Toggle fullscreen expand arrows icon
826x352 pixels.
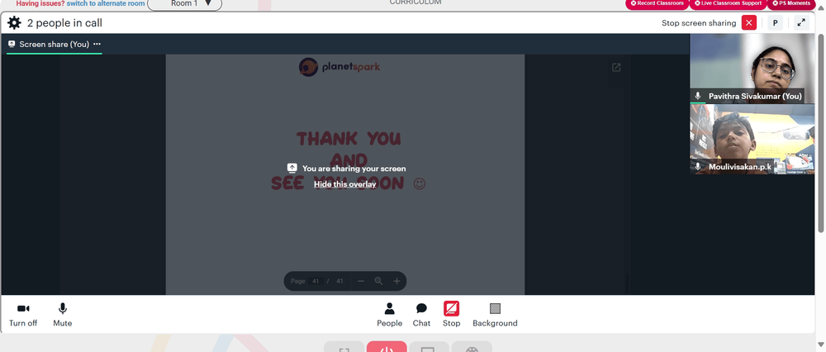[x=801, y=22]
